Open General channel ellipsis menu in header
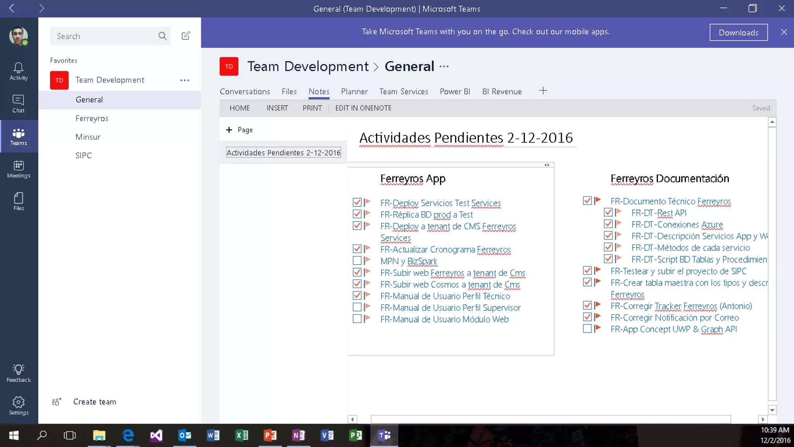Screen dimensions: 794x447 [x=444, y=67]
